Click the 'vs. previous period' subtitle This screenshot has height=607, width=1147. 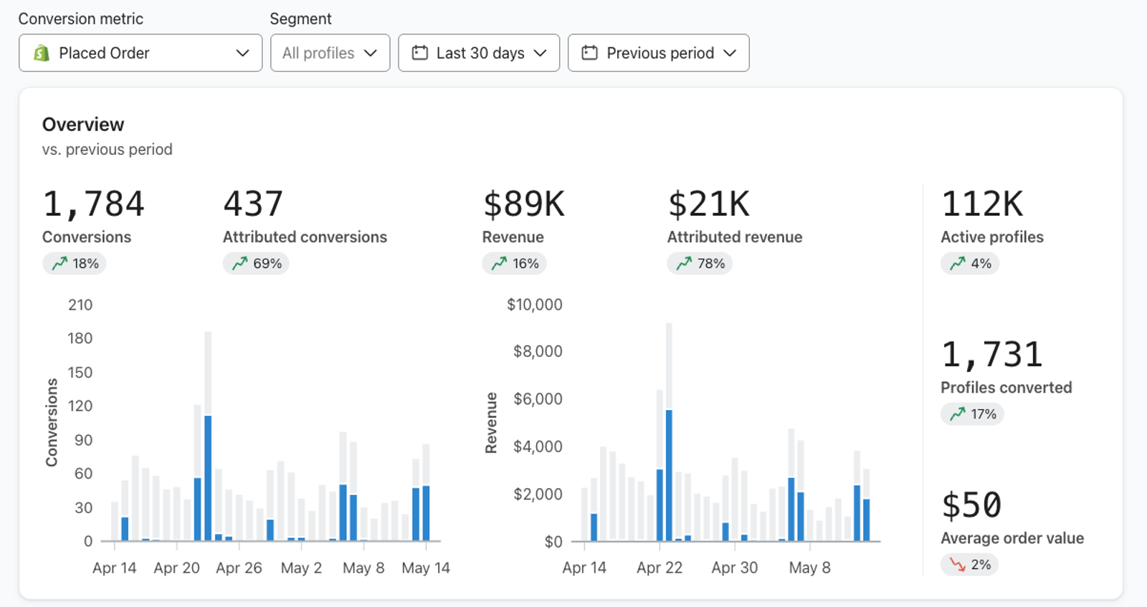(x=108, y=150)
